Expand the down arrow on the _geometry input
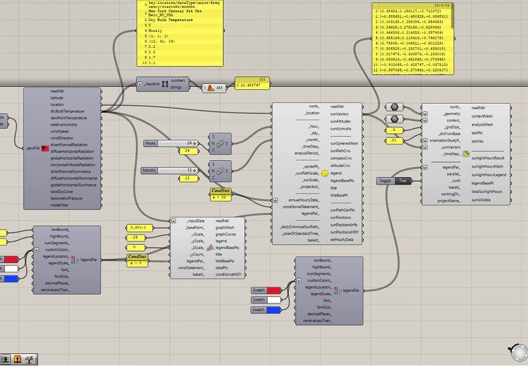This screenshot has width=528, height=366. click(425, 113)
